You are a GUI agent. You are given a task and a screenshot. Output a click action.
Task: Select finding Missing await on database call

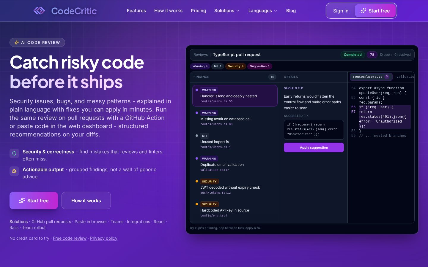coord(235,118)
